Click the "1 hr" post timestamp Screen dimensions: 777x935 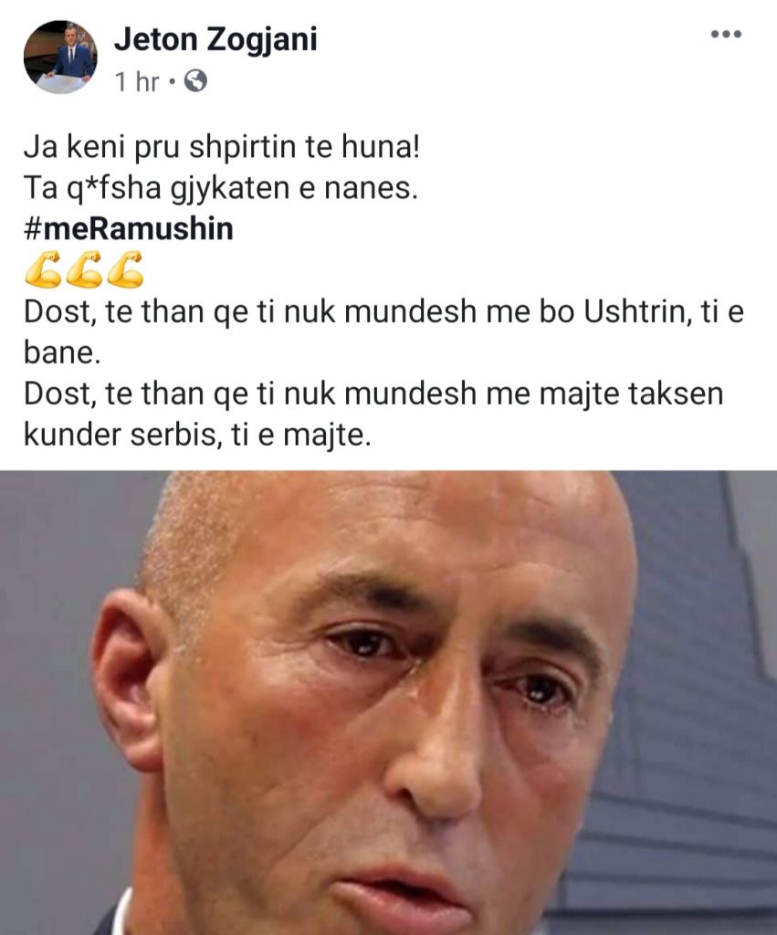(x=138, y=81)
